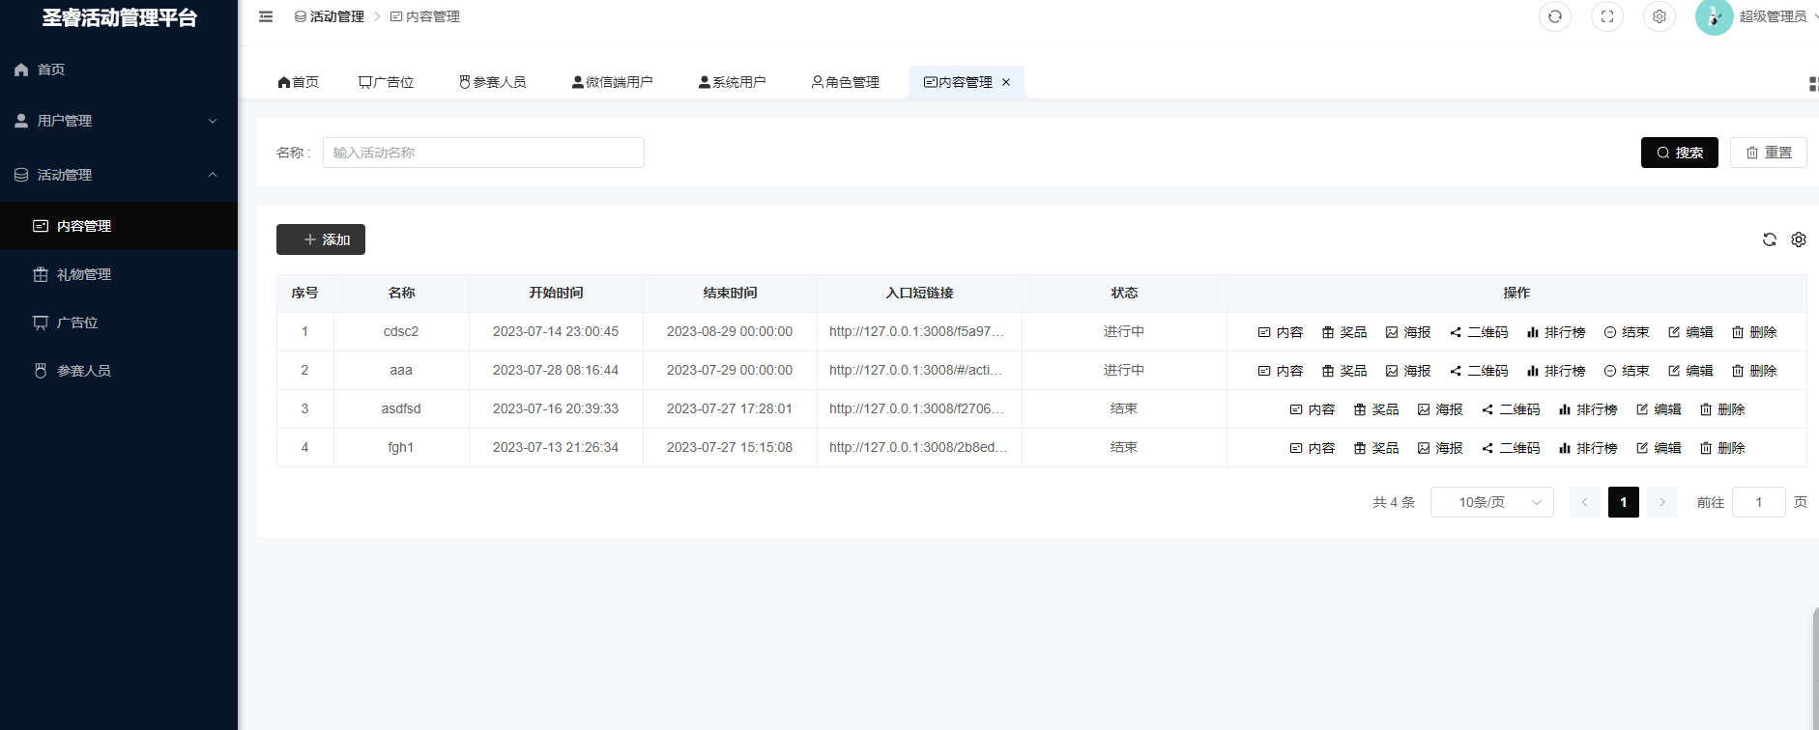Click the 圣睿活动管理平台 logo title

click(x=119, y=17)
